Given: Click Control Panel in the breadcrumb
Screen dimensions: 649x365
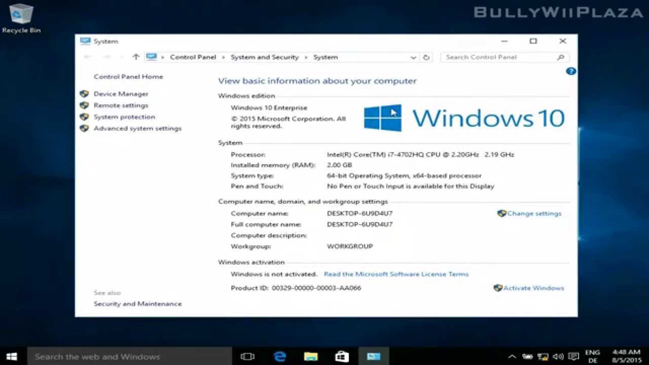Looking at the screenshot, I should pyautogui.click(x=193, y=57).
